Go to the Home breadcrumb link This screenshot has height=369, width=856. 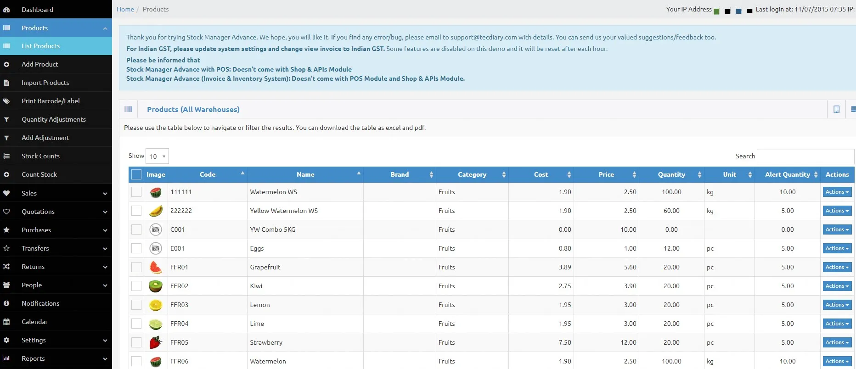click(x=125, y=9)
